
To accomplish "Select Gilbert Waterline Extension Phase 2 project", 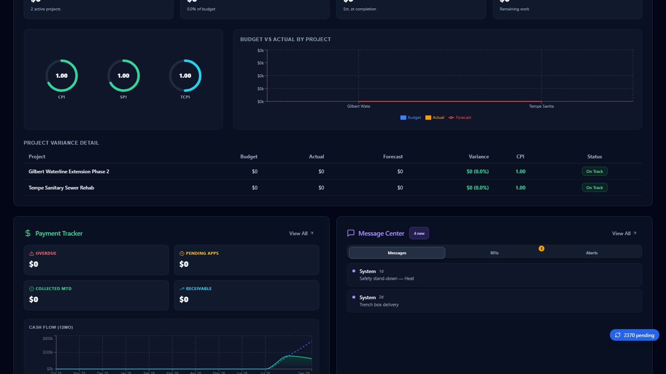I will (69, 171).
